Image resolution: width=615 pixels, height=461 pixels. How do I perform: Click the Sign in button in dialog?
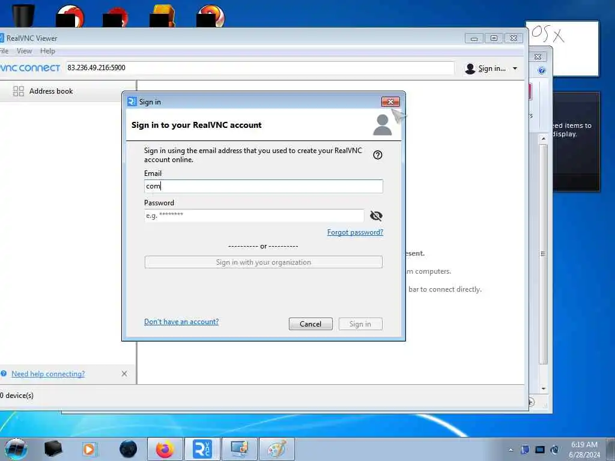click(x=360, y=324)
